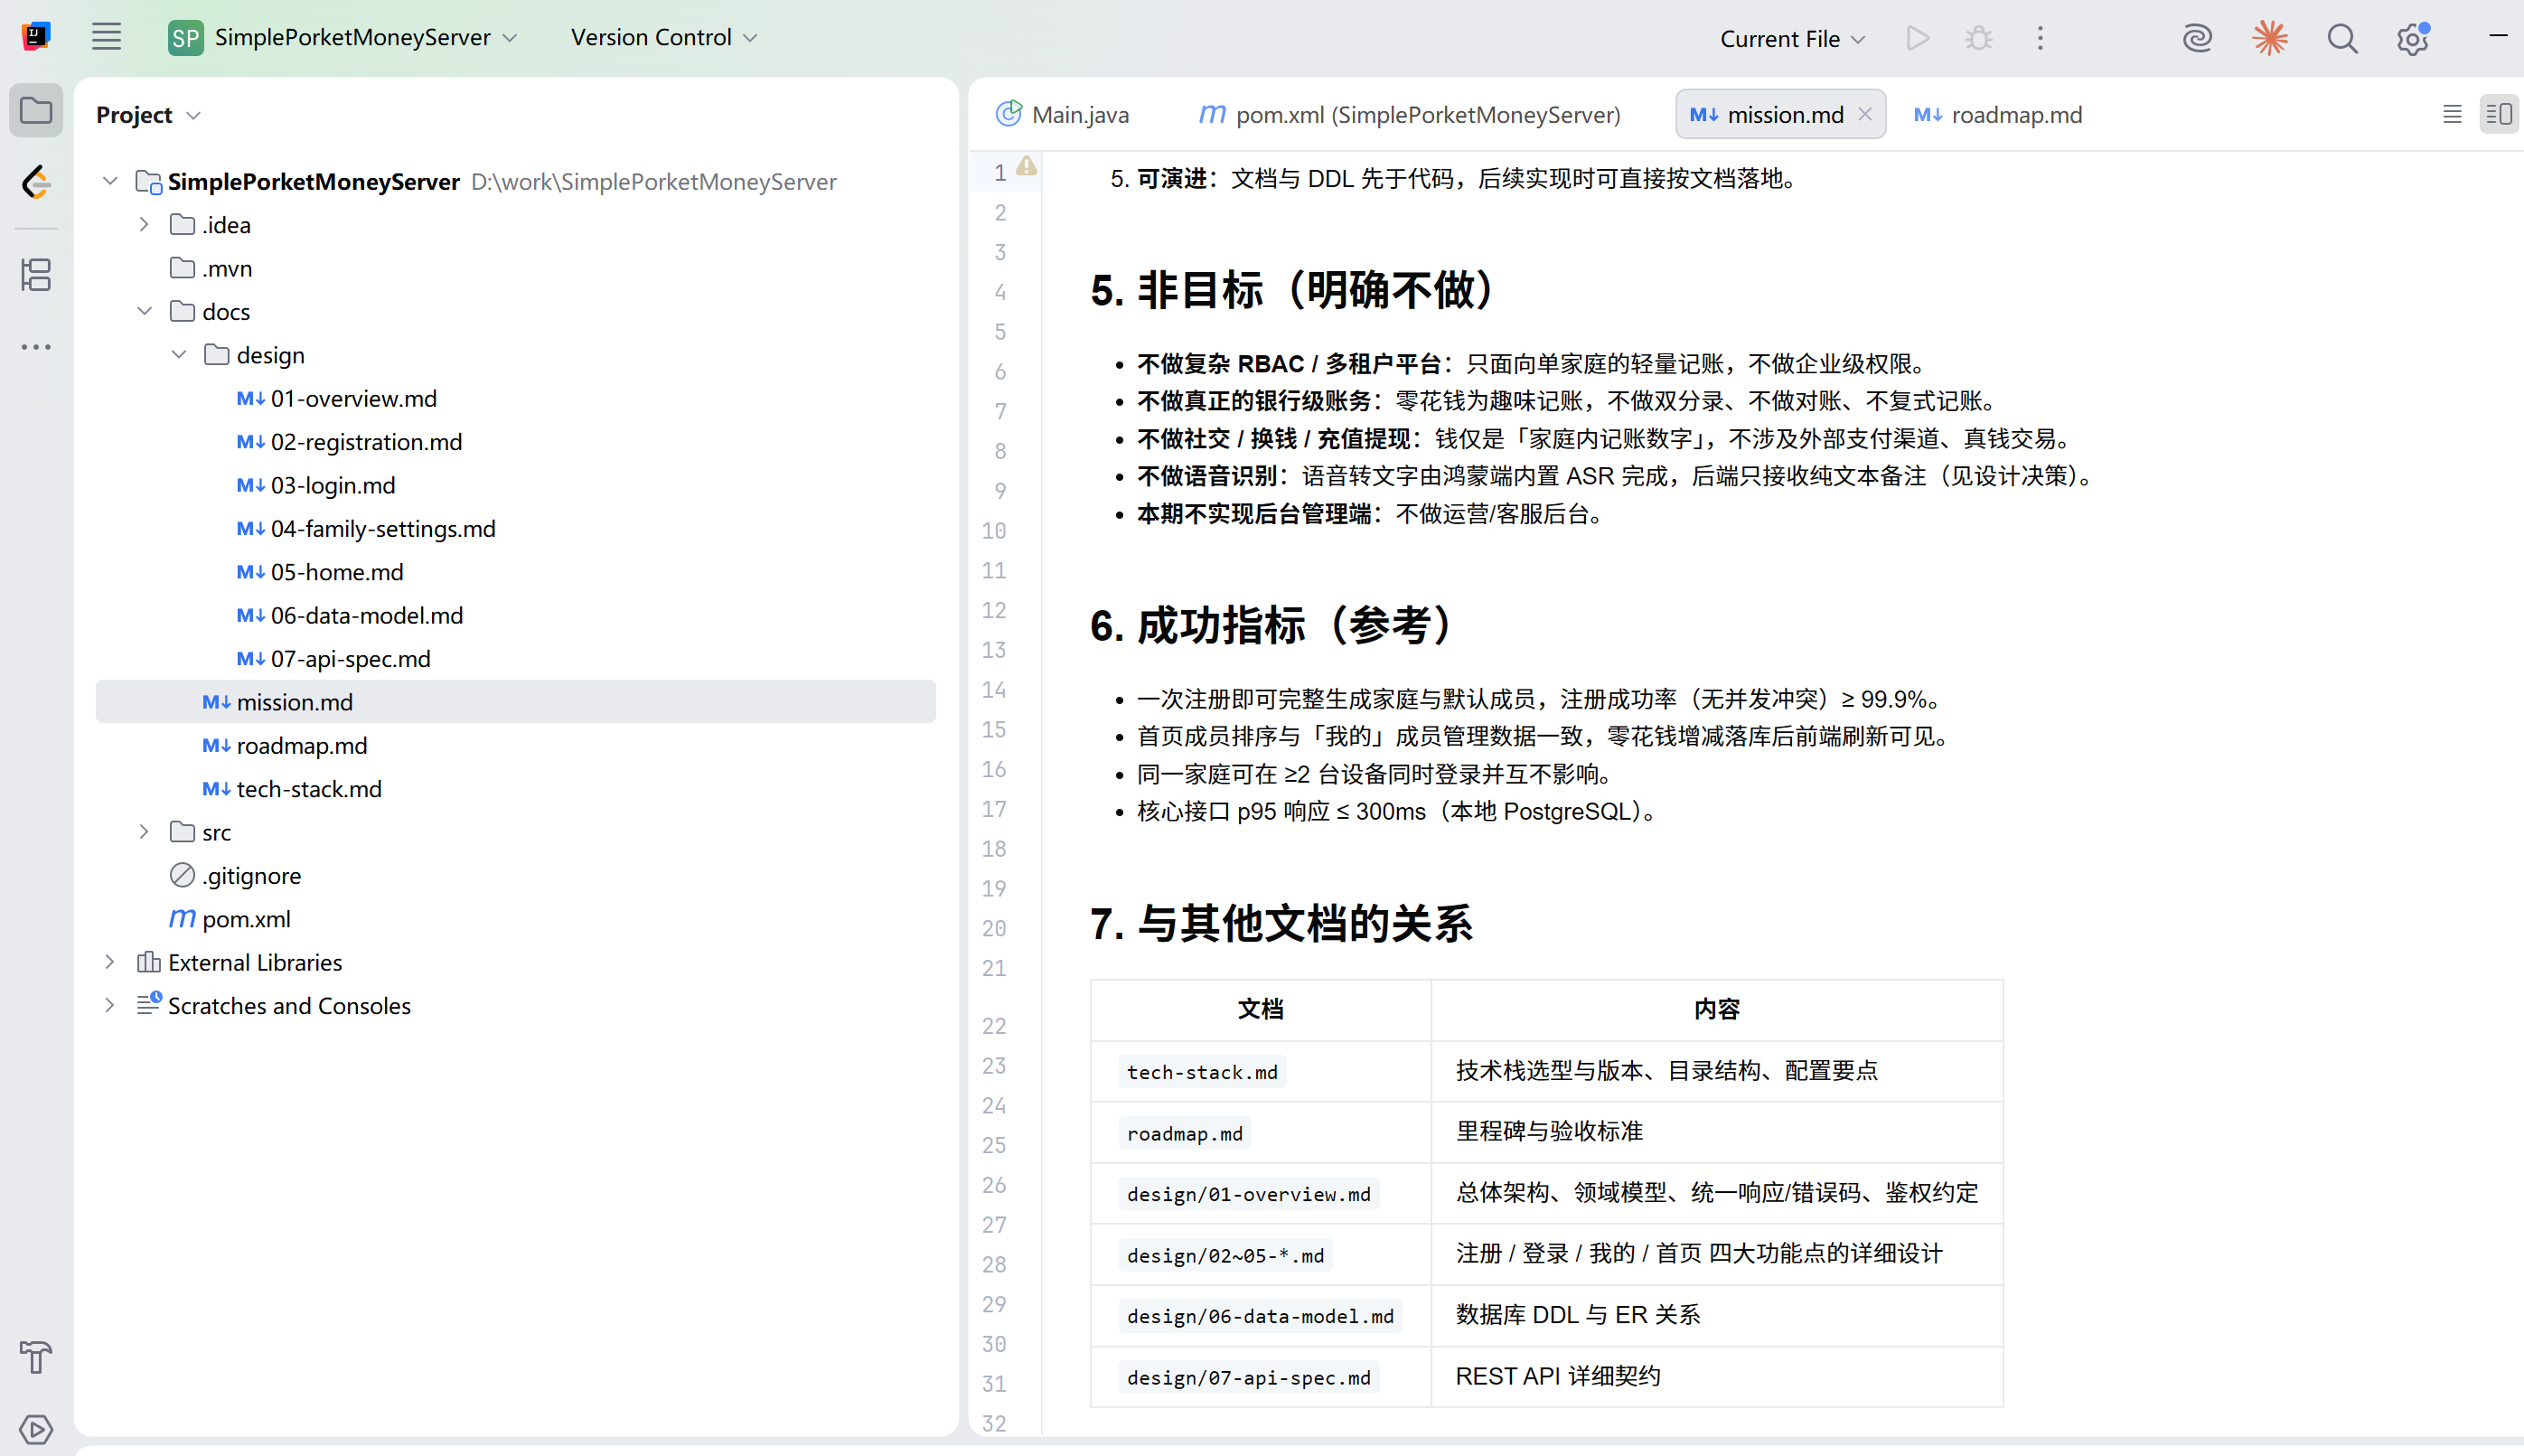Click heading '7. 与其他文档的关系'
Viewport: 2524px width, 1456px height.
coord(1281,923)
